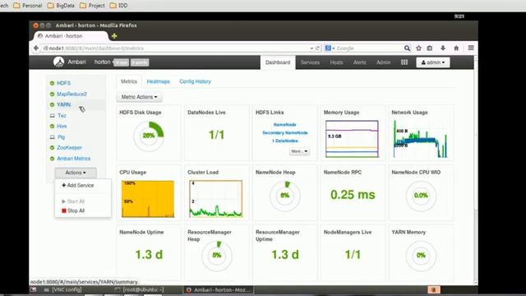Open Memory Usage graph widget
Image resolution: width=526 pixels, height=296 pixels.
(352, 139)
